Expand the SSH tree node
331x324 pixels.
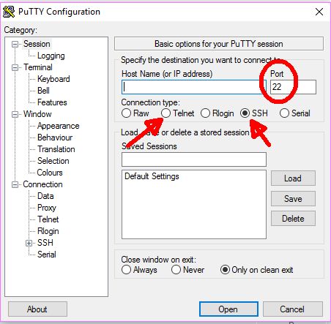coord(29,243)
